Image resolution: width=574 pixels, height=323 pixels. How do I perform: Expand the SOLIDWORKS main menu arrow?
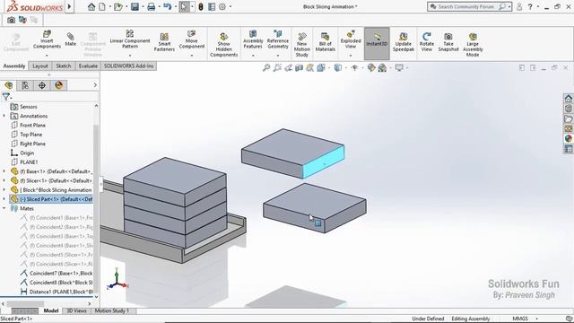tap(70, 6)
